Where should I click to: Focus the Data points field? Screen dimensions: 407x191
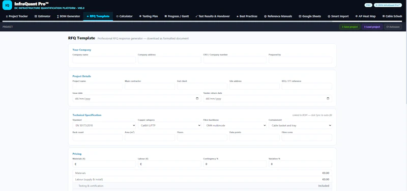pyautogui.click(x=254, y=138)
